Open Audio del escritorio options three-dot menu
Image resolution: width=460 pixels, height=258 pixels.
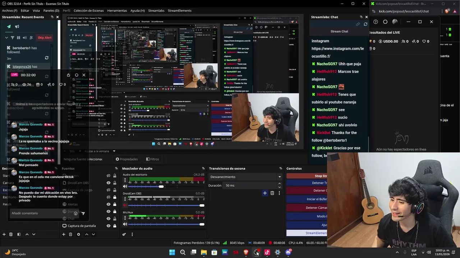coord(125,180)
